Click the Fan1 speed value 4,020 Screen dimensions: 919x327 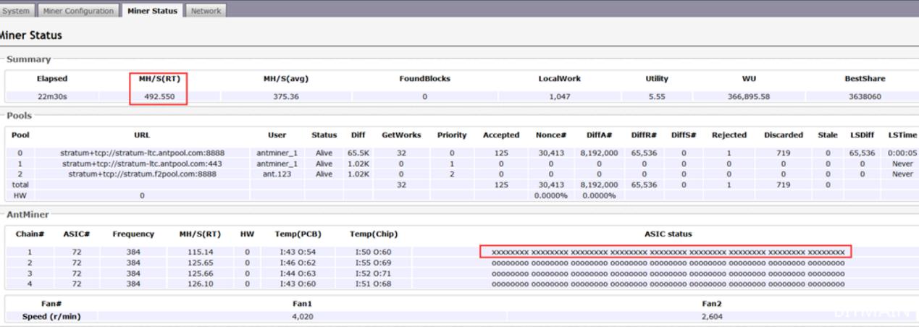pos(301,317)
